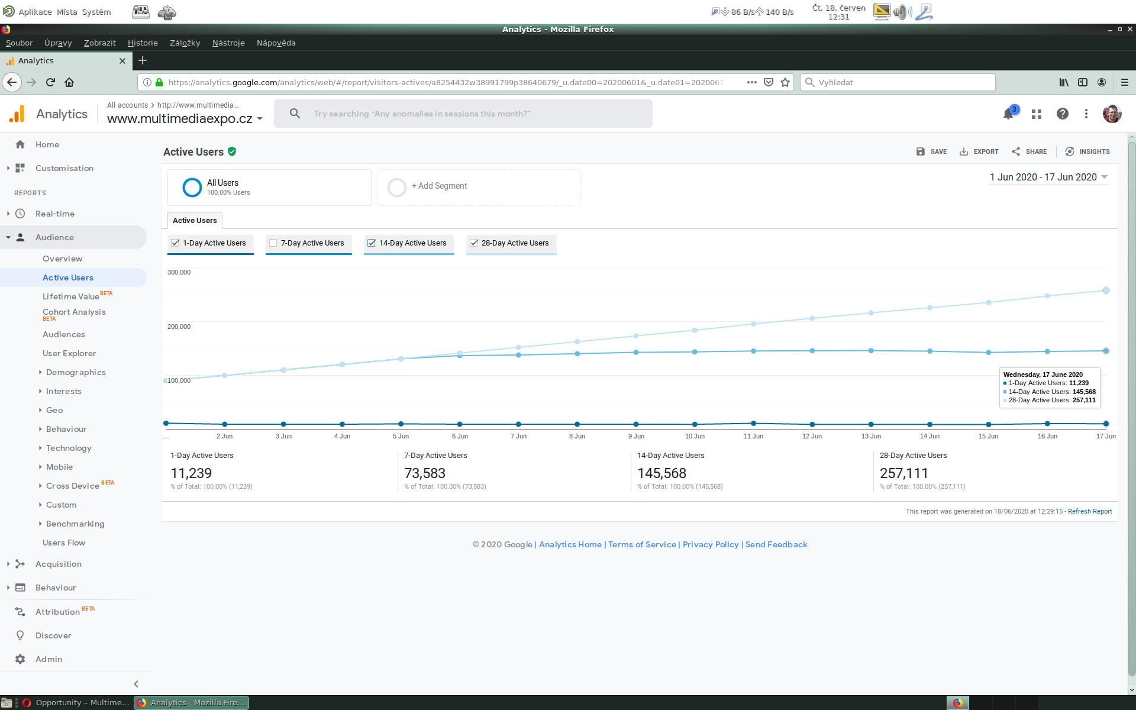Click the Help question mark icon
Viewport: 1136px width, 710px height.
(1063, 114)
